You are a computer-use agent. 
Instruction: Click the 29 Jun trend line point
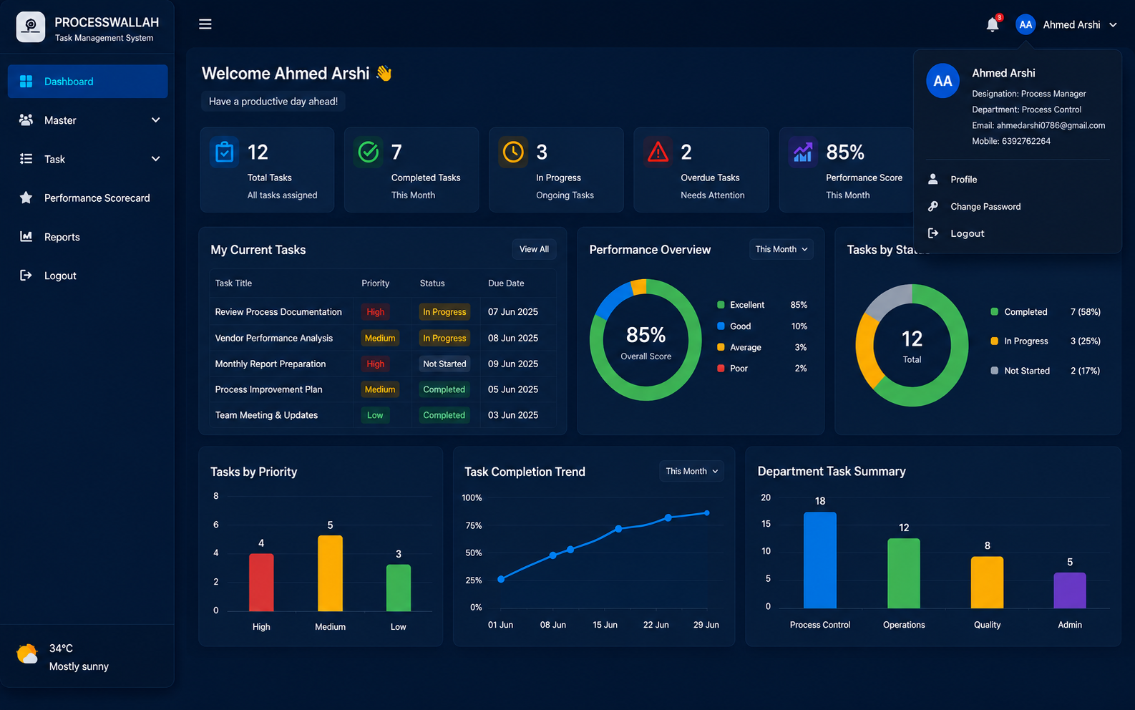pyautogui.click(x=707, y=512)
